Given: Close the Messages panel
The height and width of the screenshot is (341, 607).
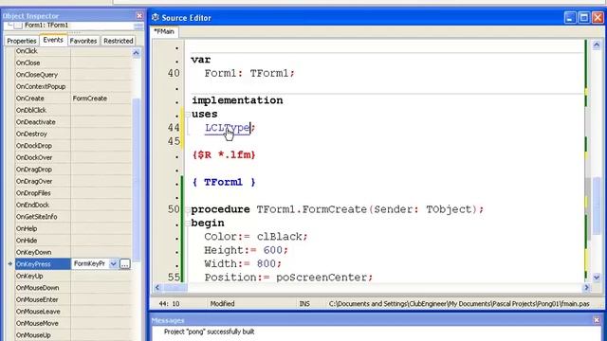Looking at the screenshot, I should point(597,320).
